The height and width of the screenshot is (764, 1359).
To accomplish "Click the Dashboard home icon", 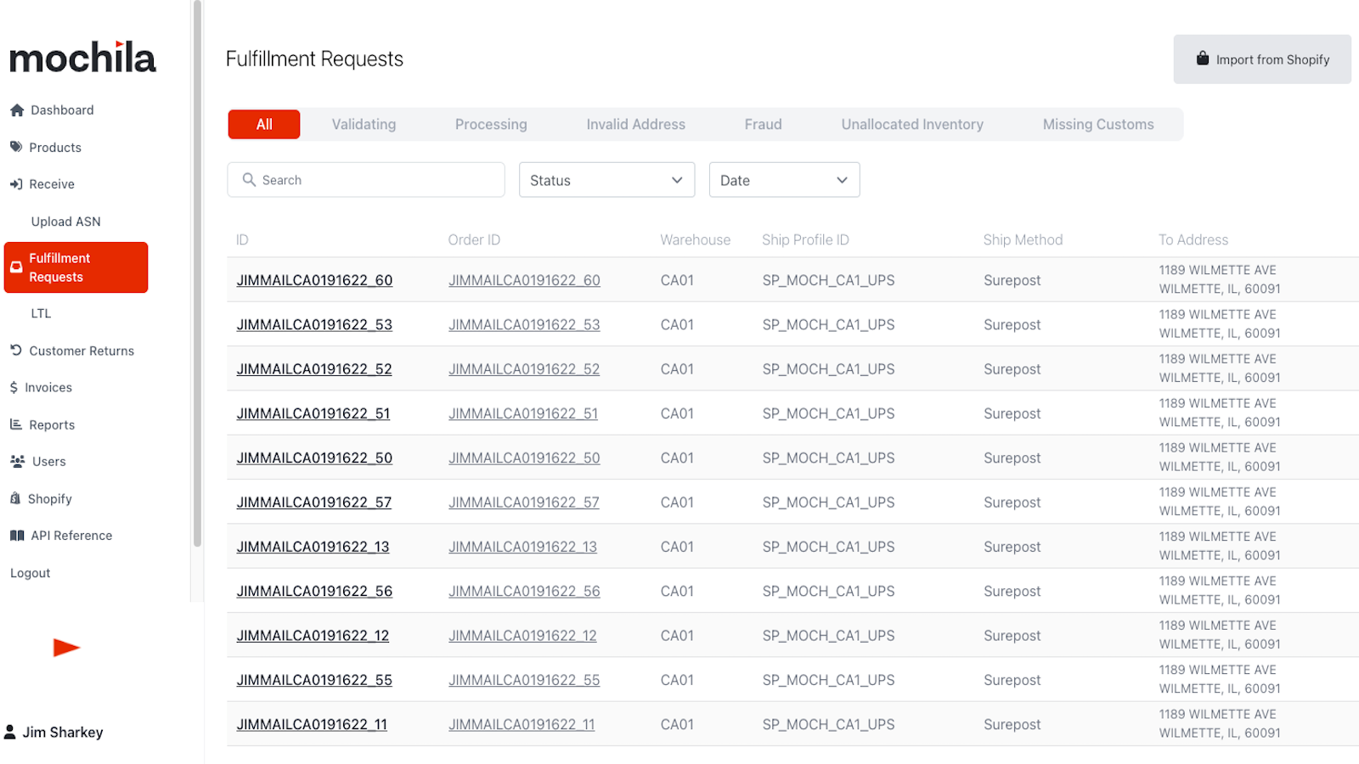I will 17,110.
